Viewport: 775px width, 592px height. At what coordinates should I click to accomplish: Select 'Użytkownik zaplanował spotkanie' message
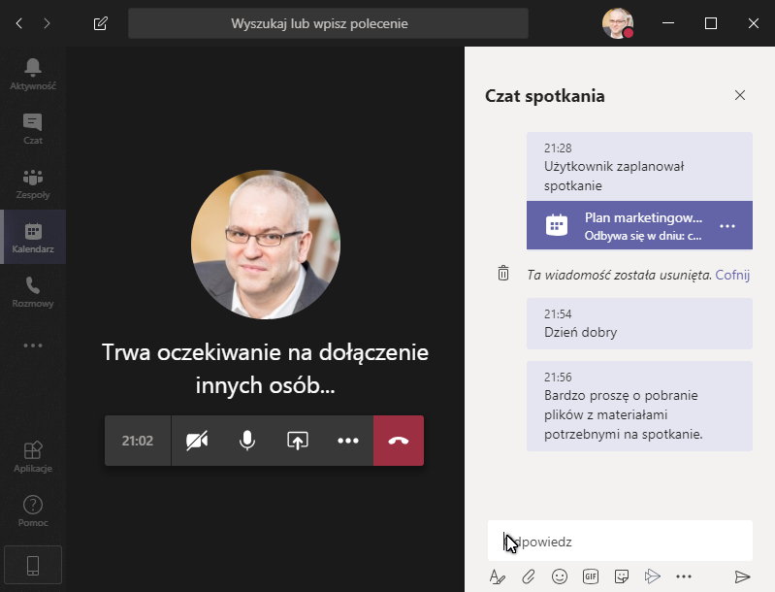[639, 166]
